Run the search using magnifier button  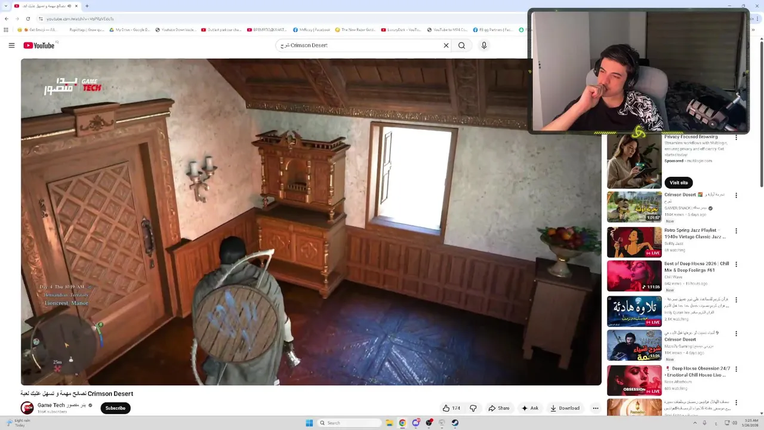461,45
